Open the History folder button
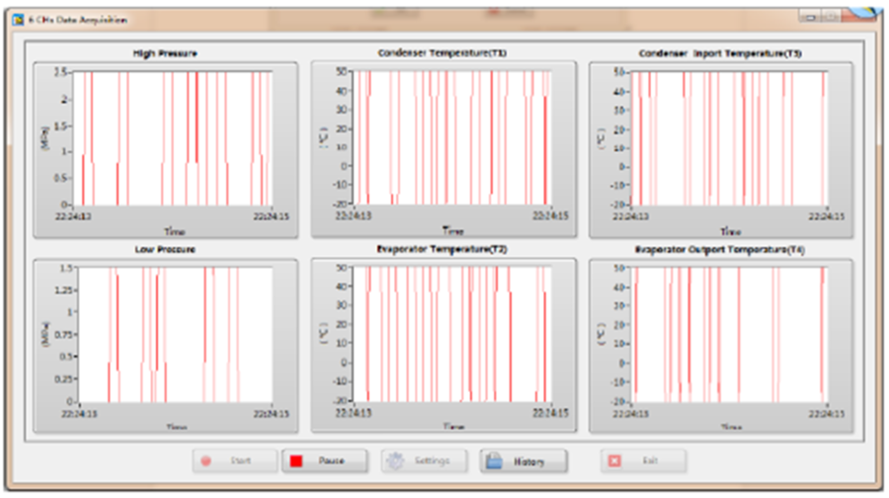Viewport: 889px width, 498px height. pos(524,460)
